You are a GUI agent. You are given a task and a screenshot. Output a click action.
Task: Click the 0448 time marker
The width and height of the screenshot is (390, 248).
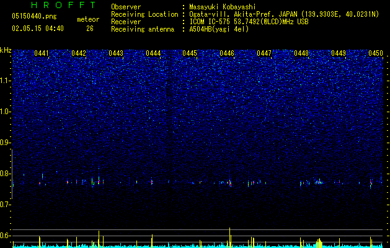(301, 53)
